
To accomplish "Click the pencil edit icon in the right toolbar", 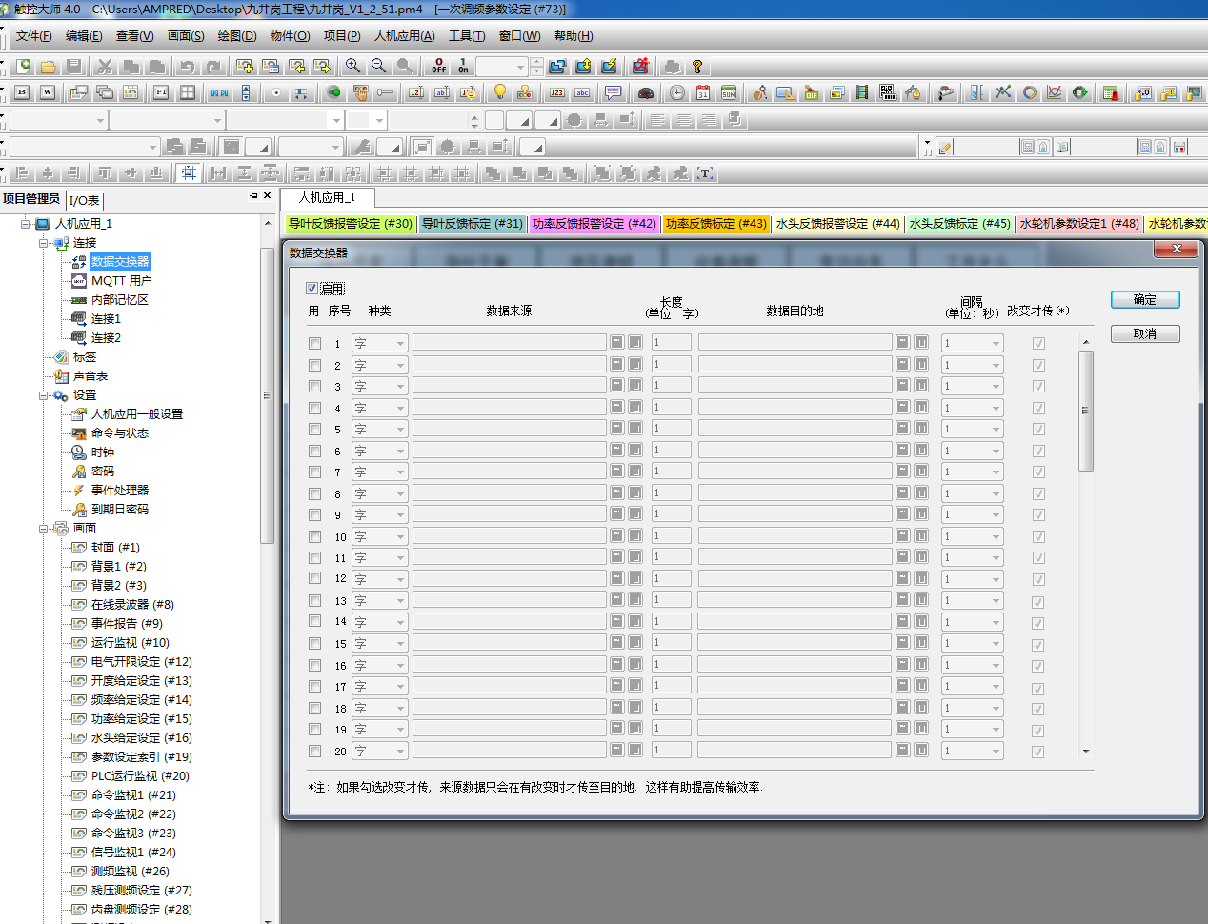I will [x=945, y=147].
